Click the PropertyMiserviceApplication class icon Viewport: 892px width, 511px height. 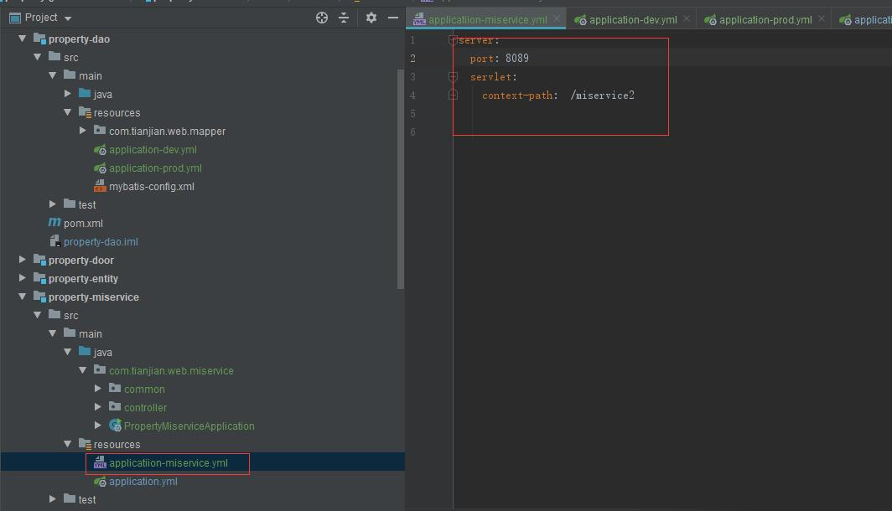(x=115, y=426)
